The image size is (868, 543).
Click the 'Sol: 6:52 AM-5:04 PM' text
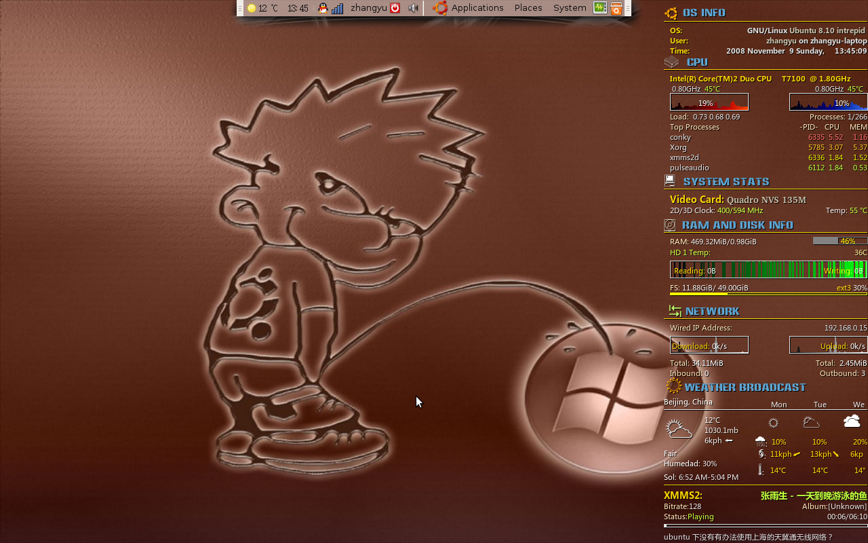click(701, 477)
